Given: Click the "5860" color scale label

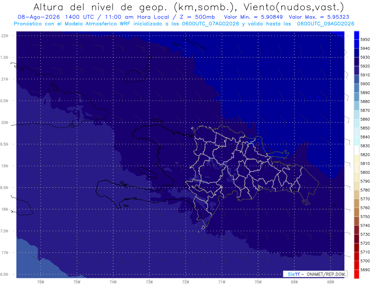Looking at the screenshot, I should pyautogui.click(x=365, y=119).
